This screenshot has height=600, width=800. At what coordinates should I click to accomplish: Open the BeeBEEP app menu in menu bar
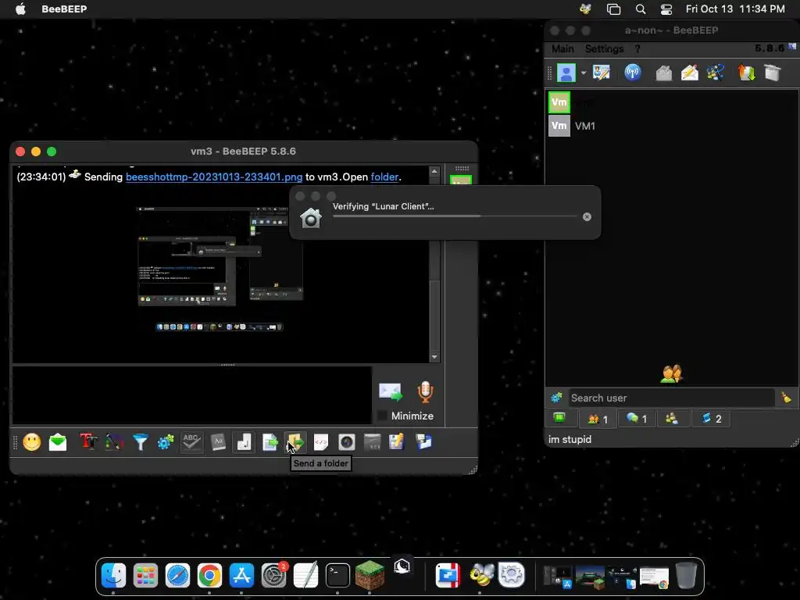64,9
